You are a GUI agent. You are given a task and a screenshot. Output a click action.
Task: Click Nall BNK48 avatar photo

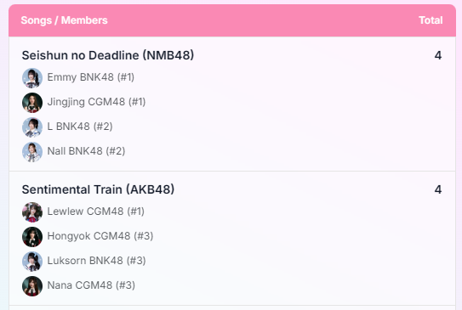(x=32, y=152)
